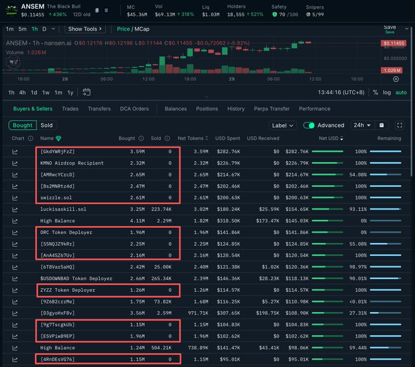Toggle percent scale on chart
The width and height of the screenshot is (415, 367).
coord(375,92)
